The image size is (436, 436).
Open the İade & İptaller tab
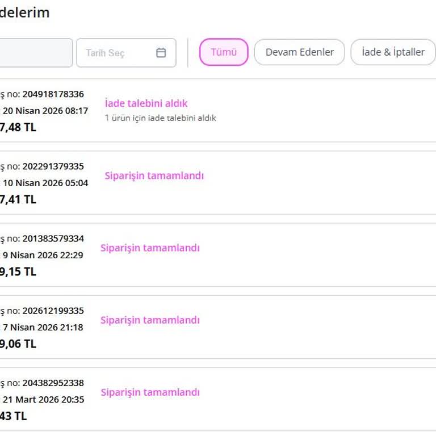click(393, 52)
